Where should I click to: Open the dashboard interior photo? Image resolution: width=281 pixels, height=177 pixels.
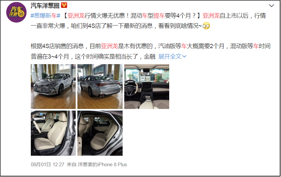pyautogui.click(x=147, y=86)
